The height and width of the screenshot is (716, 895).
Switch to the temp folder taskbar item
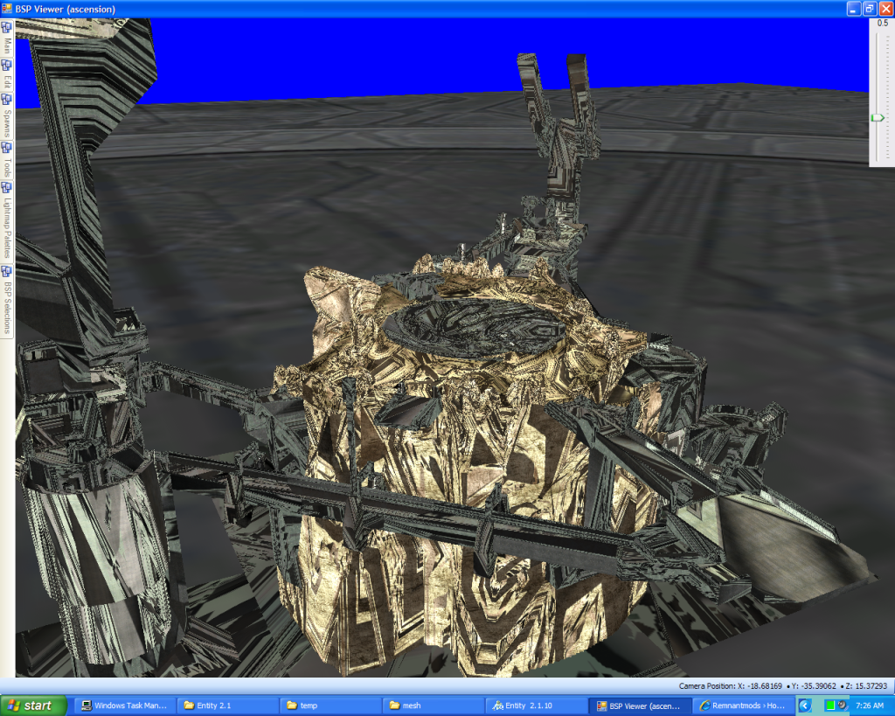tap(330, 706)
